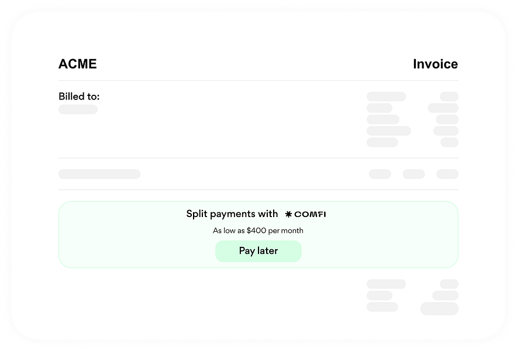The width and height of the screenshot is (517, 351).
Task: Click rightmost small pill in line-item row
Action: tap(447, 174)
